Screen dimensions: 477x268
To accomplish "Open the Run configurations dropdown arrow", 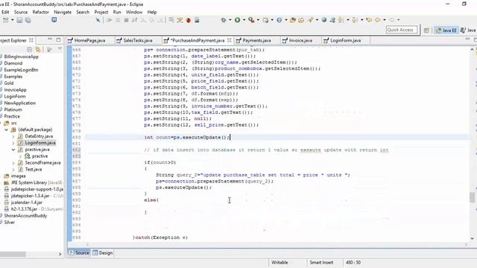I will [244, 20].
